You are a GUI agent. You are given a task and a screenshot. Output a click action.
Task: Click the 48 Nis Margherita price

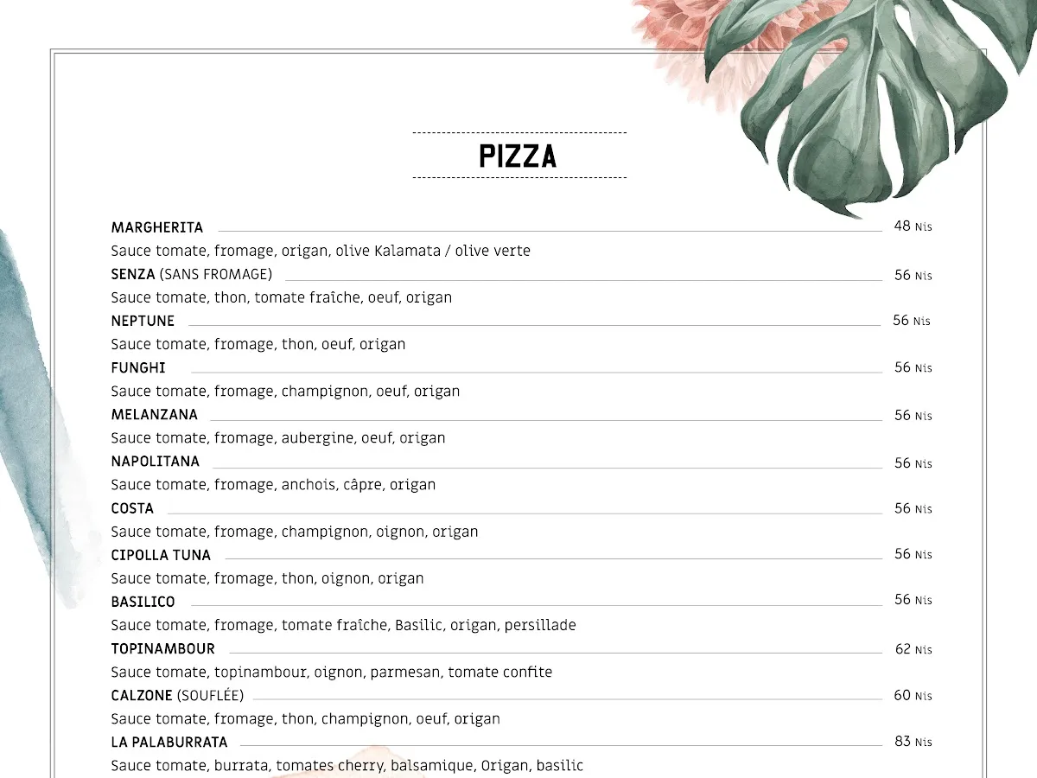(913, 226)
